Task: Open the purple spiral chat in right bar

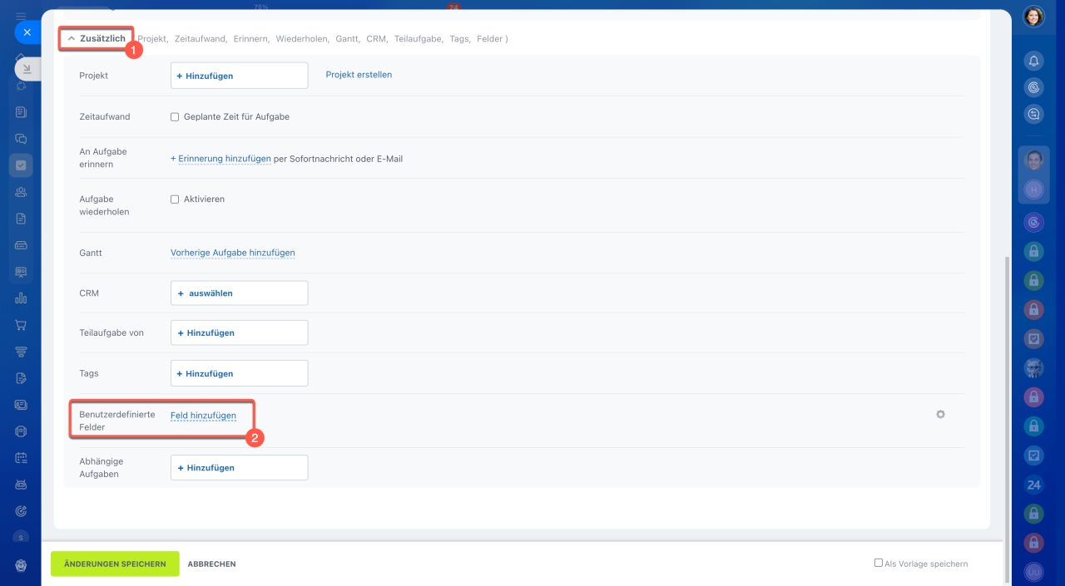Action: (1033, 223)
